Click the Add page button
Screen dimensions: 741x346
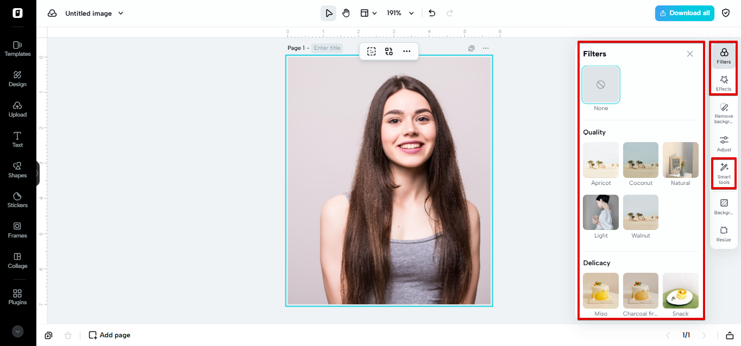click(x=109, y=335)
